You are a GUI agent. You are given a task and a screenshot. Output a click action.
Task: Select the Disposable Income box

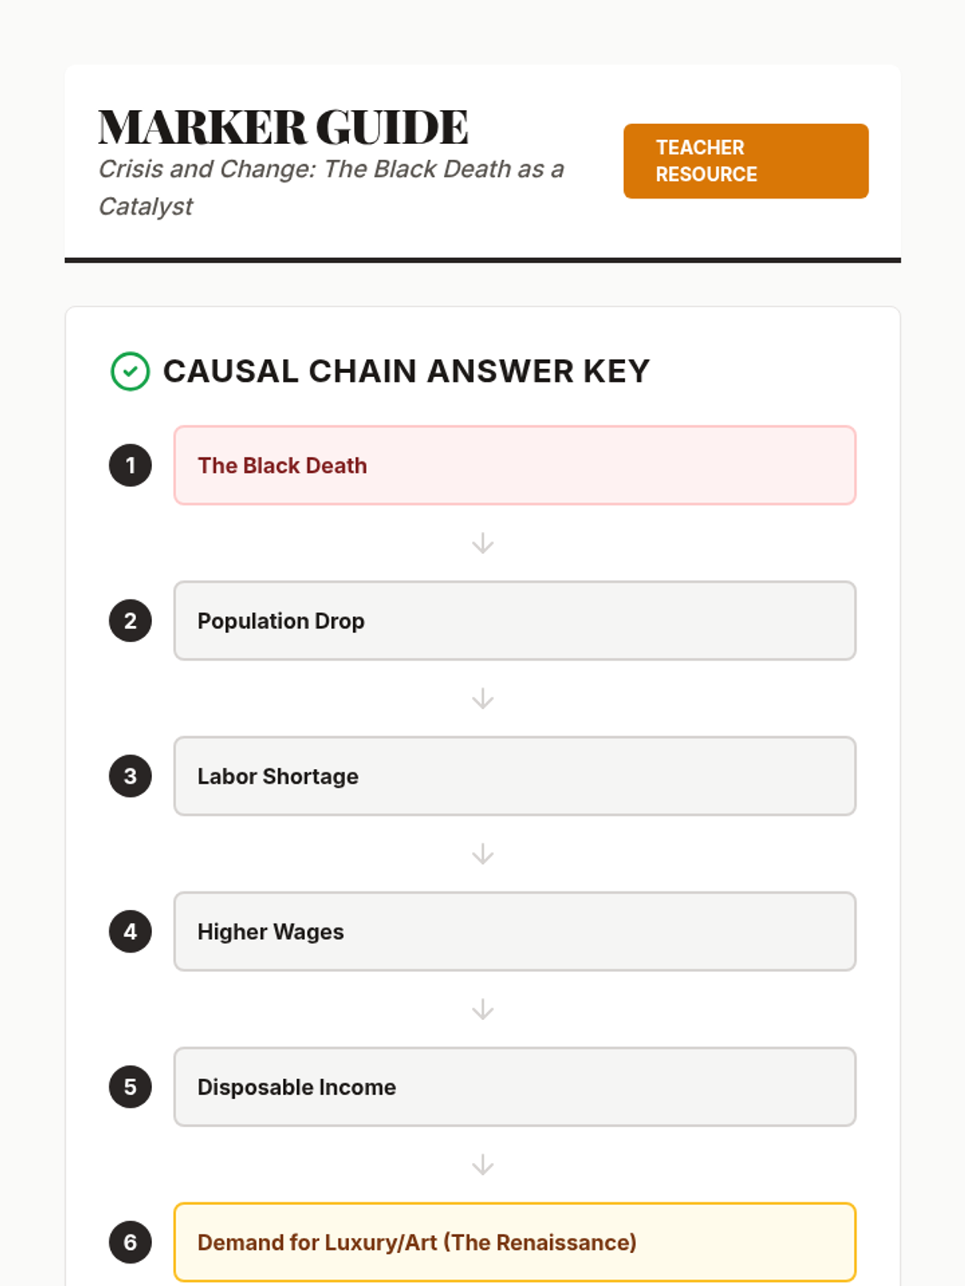(515, 1087)
